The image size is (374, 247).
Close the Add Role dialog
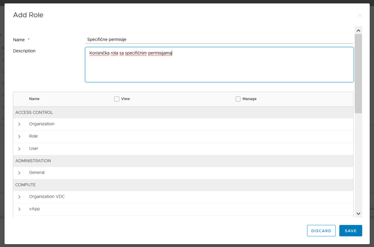point(359,15)
